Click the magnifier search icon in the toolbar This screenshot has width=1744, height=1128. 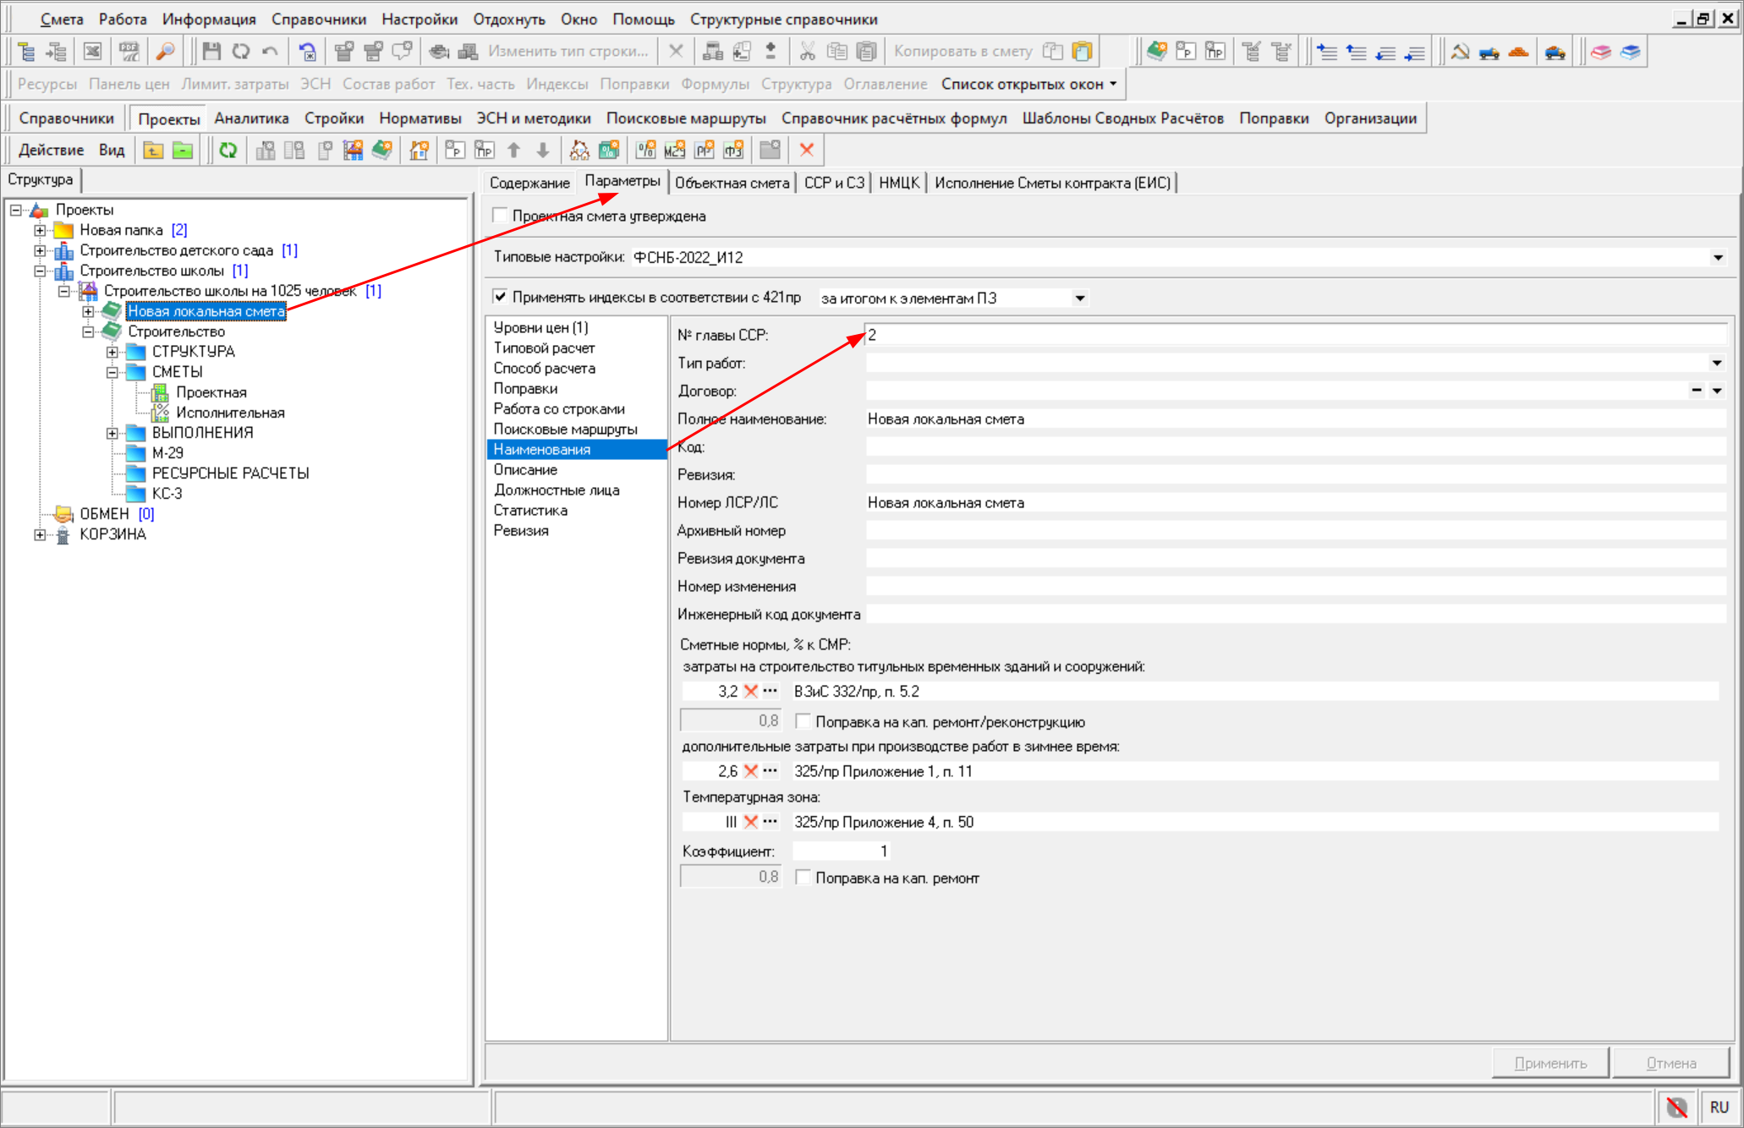tap(165, 52)
